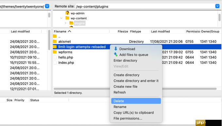Viewport: 222px width, 126px height.
Task: Click the Add files to queue icon
Action: [x=116, y=54]
